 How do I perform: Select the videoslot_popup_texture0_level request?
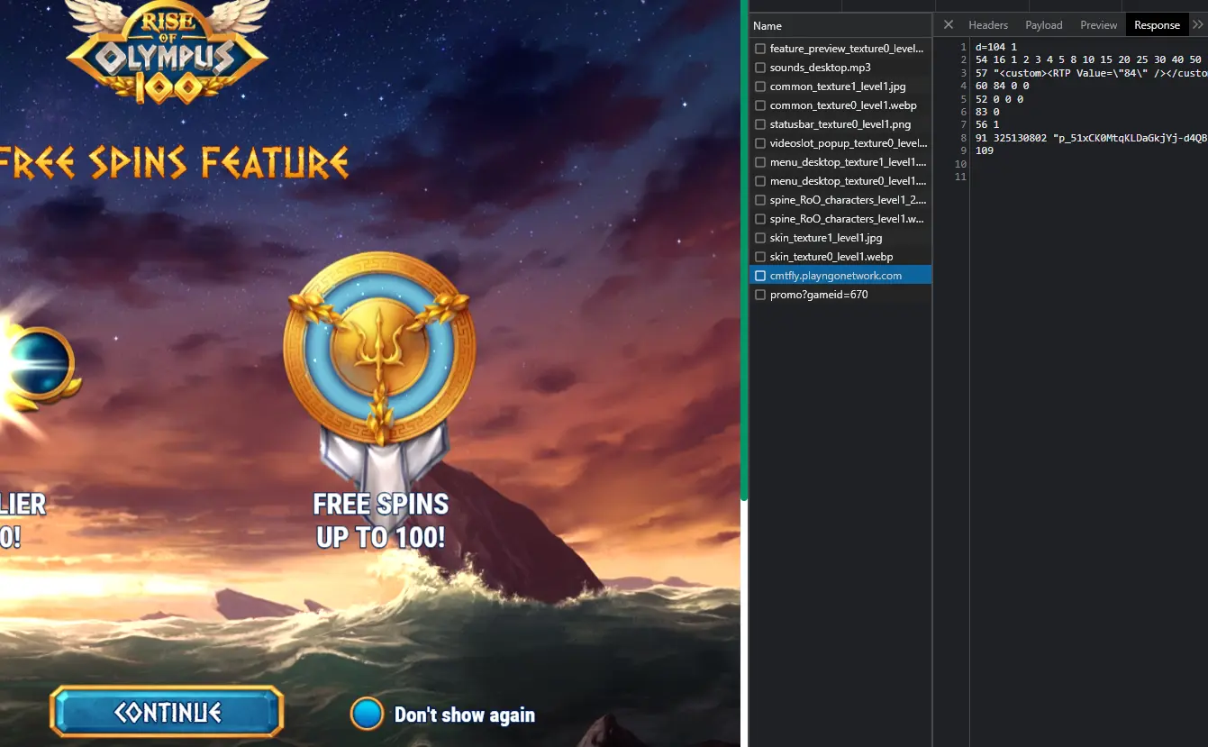(840, 143)
